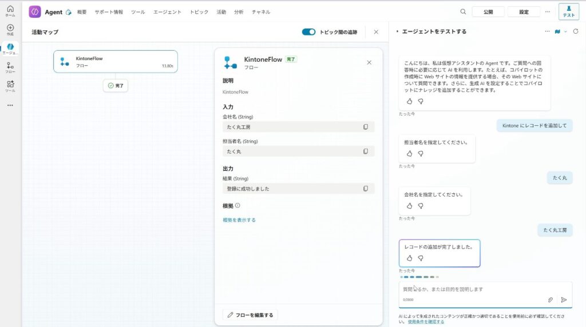
Task: Open the sidebar more options ellipsis
Action: (x=10, y=105)
